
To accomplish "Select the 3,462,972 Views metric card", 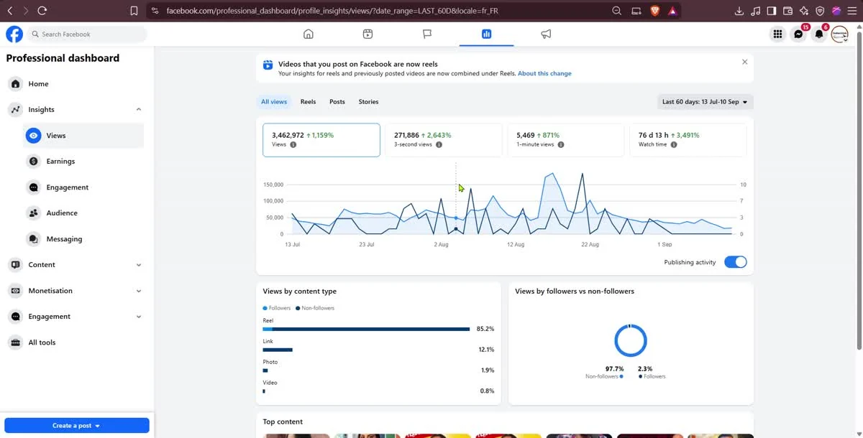I will coord(321,140).
